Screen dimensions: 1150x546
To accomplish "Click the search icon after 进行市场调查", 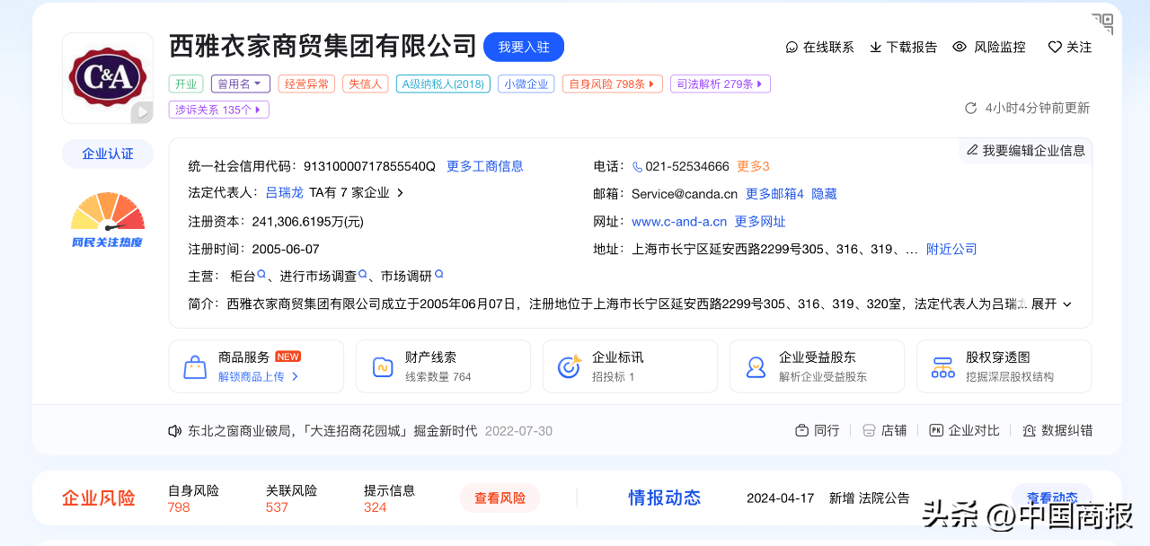I will pyautogui.click(x=363, y=275).
